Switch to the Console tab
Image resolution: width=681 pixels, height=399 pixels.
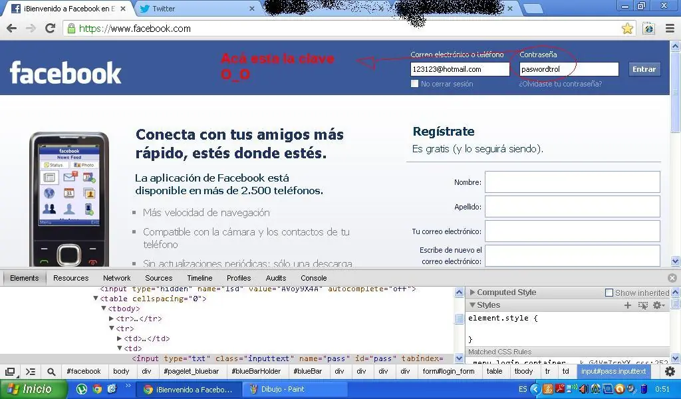[314, 278]
